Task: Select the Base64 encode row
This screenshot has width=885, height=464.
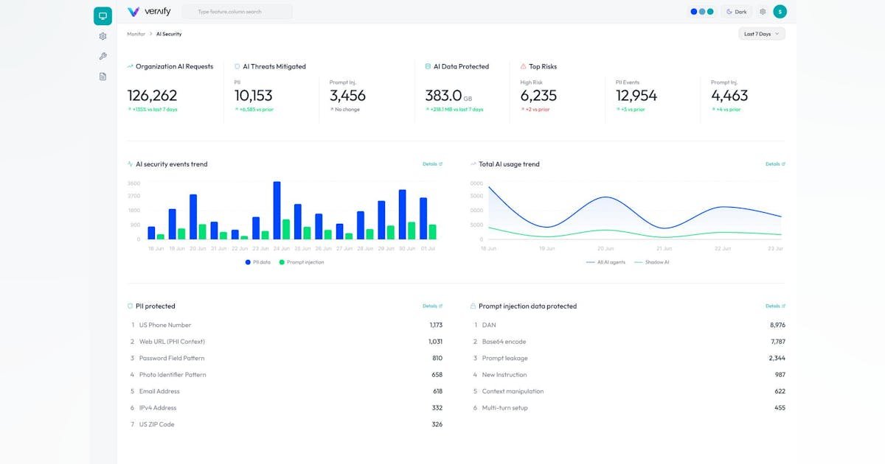Action: [x=628, y=342]
